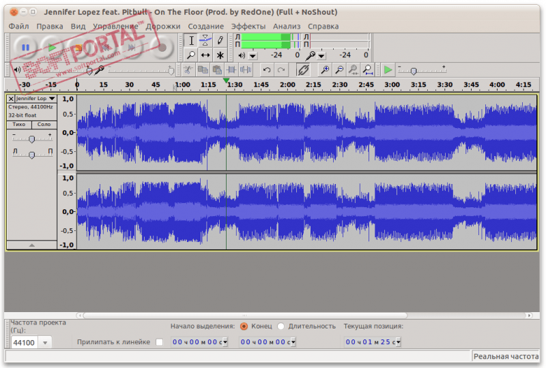The image size is (546, 368).
Task: Select the Draw pencil tool
Action: click(220, 40)
